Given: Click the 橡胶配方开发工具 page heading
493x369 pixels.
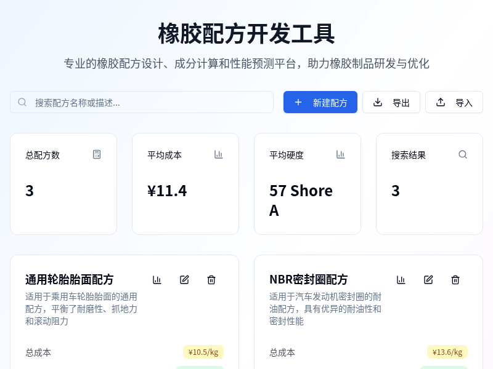Looking at the screenshot, I should pos(246,34).
